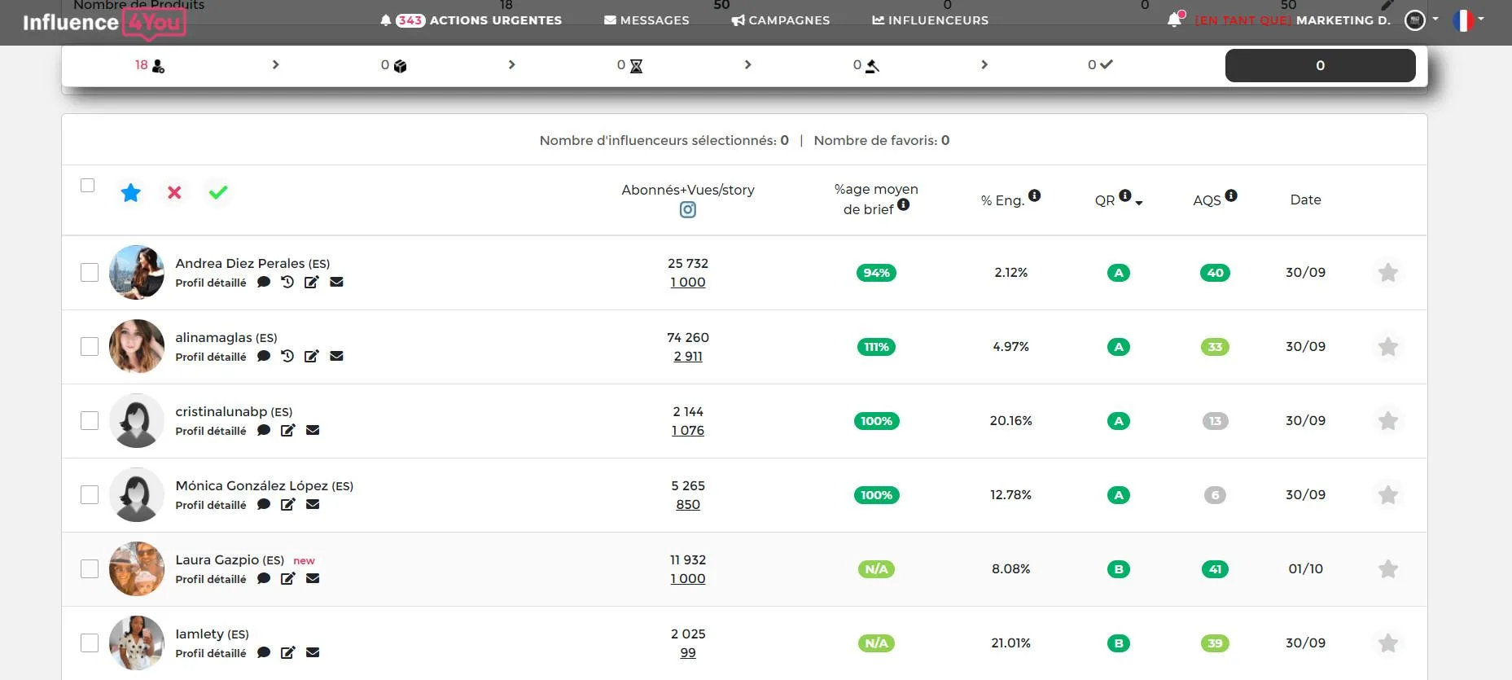Tick the checkbox for Andrea Diez Perales

tap(90, 273)
